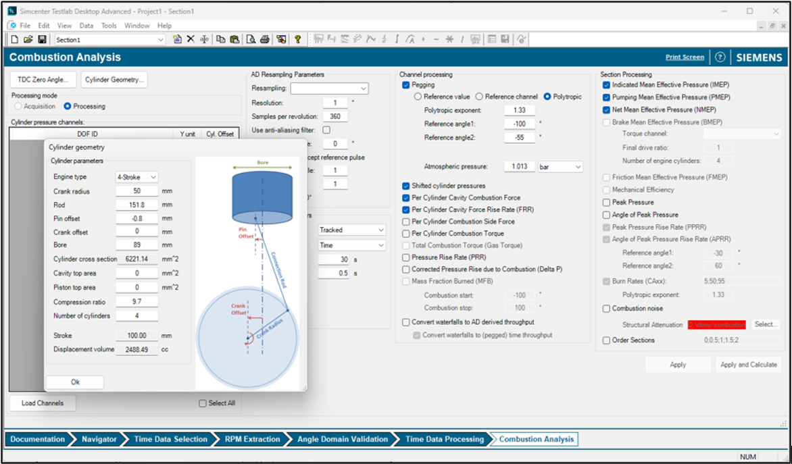Click the yellow question mark help icon
792x464 pixels.
298,39
